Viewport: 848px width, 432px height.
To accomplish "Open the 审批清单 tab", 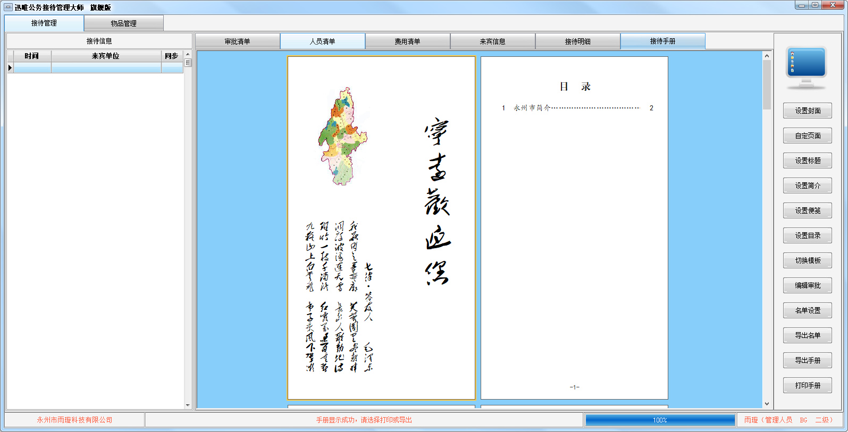I will 238,41.
